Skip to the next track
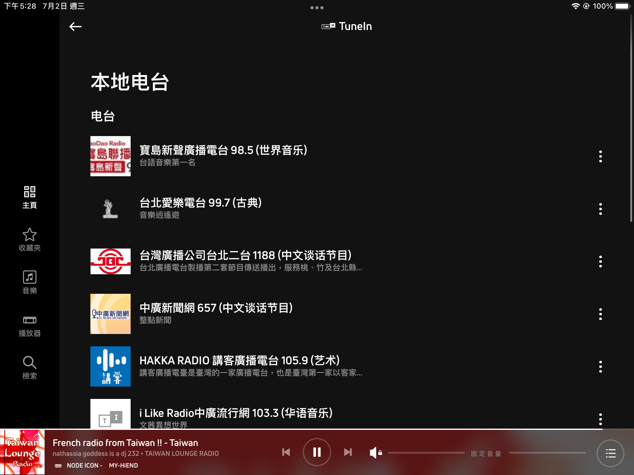Screen dimensions: 634x475 click(x=348, y=452)
